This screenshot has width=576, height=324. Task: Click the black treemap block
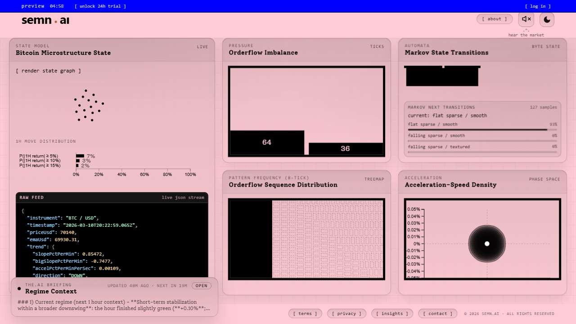(251, 239)
